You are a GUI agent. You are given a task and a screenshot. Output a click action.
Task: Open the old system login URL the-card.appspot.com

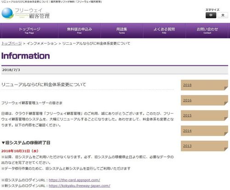pyautogui.click(x=75, y=180)
